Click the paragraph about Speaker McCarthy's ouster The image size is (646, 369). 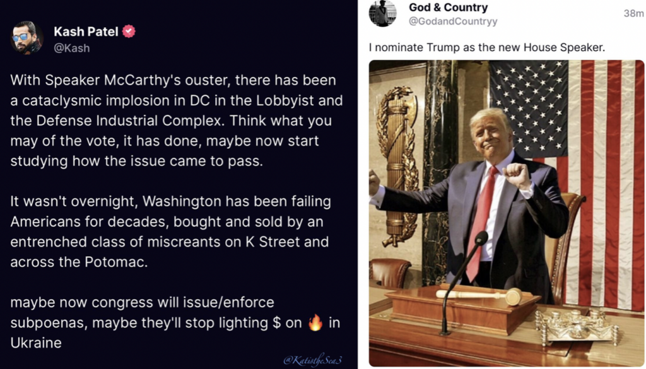pos(173,120)
